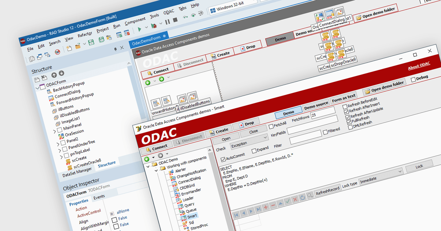Open the Check Exception combo box
The width and height of the screenshot is (441, 231).
(x=250, y=142)
